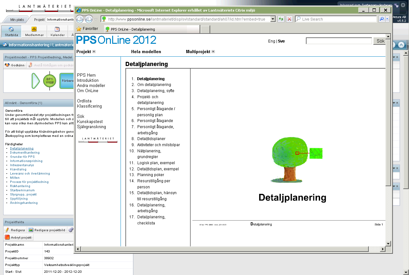
Task: Click the Redigera pencil icon in Projektfakta
Action: coord(7,230)
